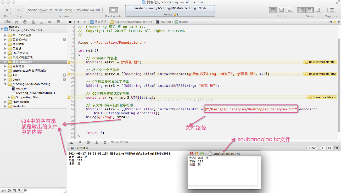This screenshot has height=193, width=341.
Task: Open the main.m jump bar segment
Action: 164,22
